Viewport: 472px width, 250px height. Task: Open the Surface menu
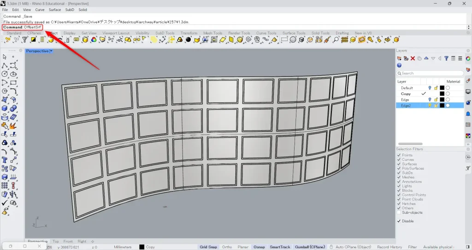(x=55, y=10)
